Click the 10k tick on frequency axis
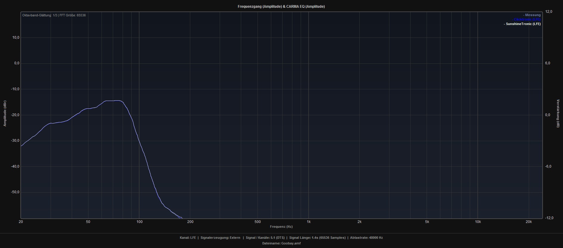 (478, 222)
